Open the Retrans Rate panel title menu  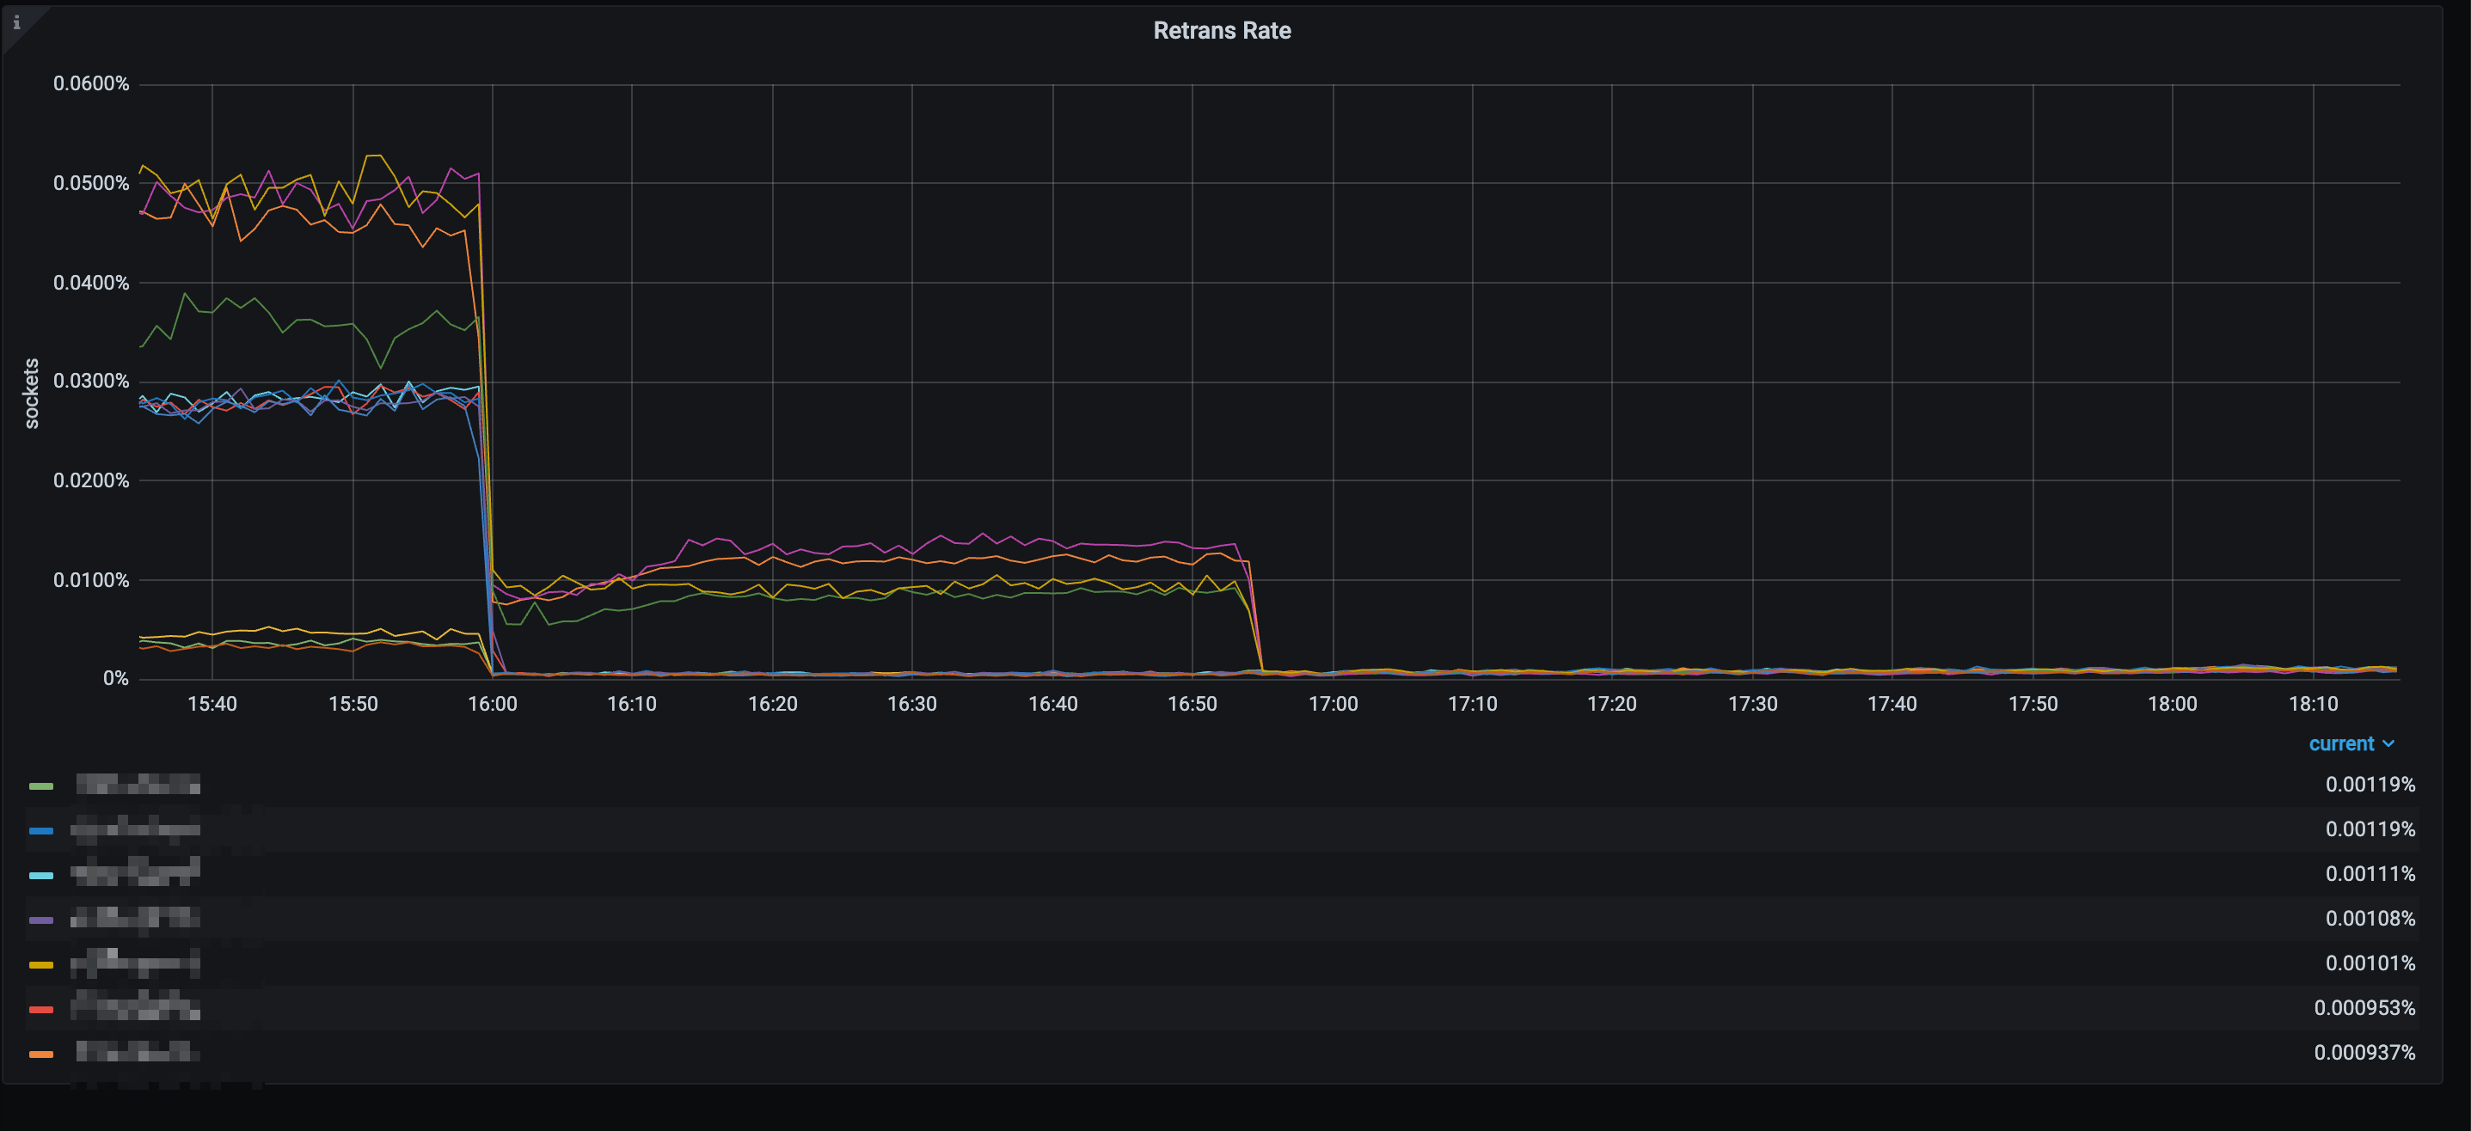(1221, 31)
